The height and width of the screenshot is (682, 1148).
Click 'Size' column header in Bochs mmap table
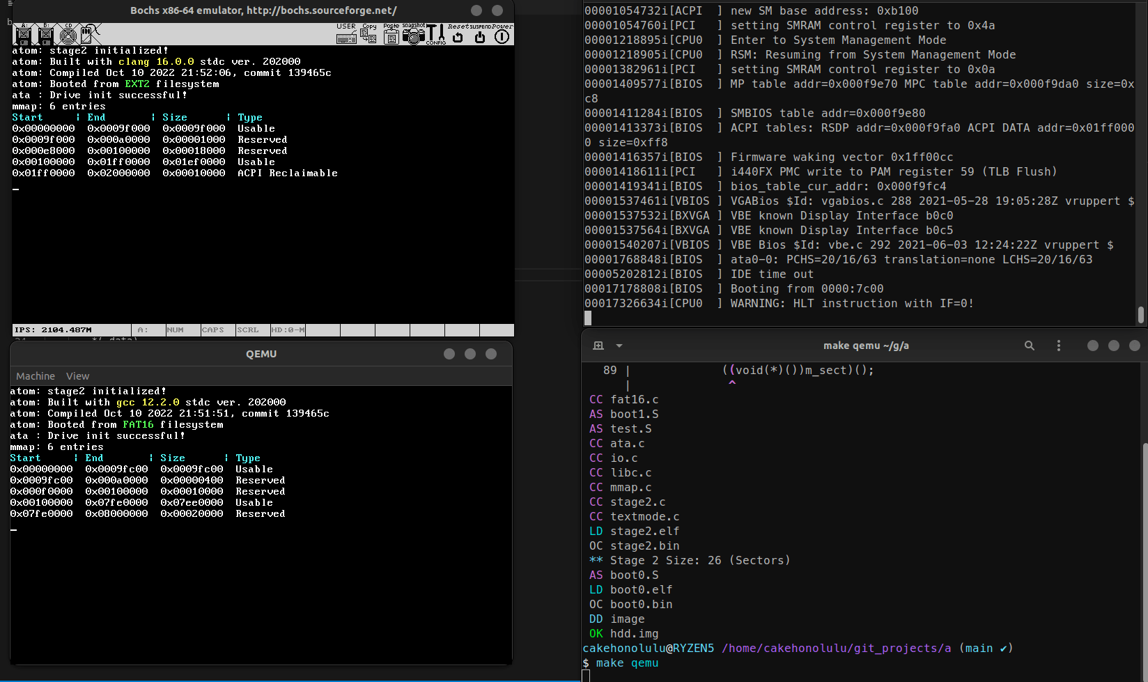click(x=175, y=118)
